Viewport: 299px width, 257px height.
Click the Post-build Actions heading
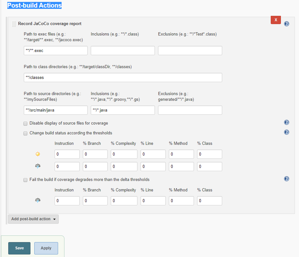[x=34, y=5]
